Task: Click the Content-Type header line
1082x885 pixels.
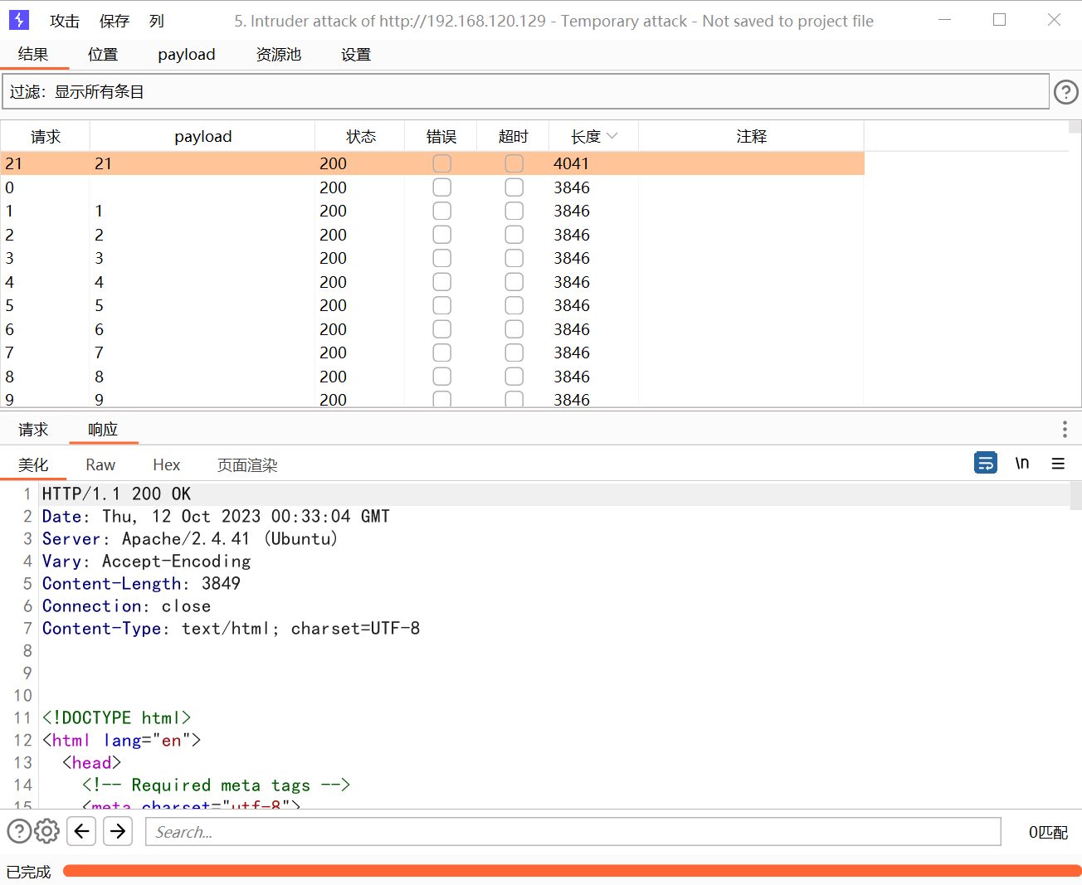Action: point(231,628)
